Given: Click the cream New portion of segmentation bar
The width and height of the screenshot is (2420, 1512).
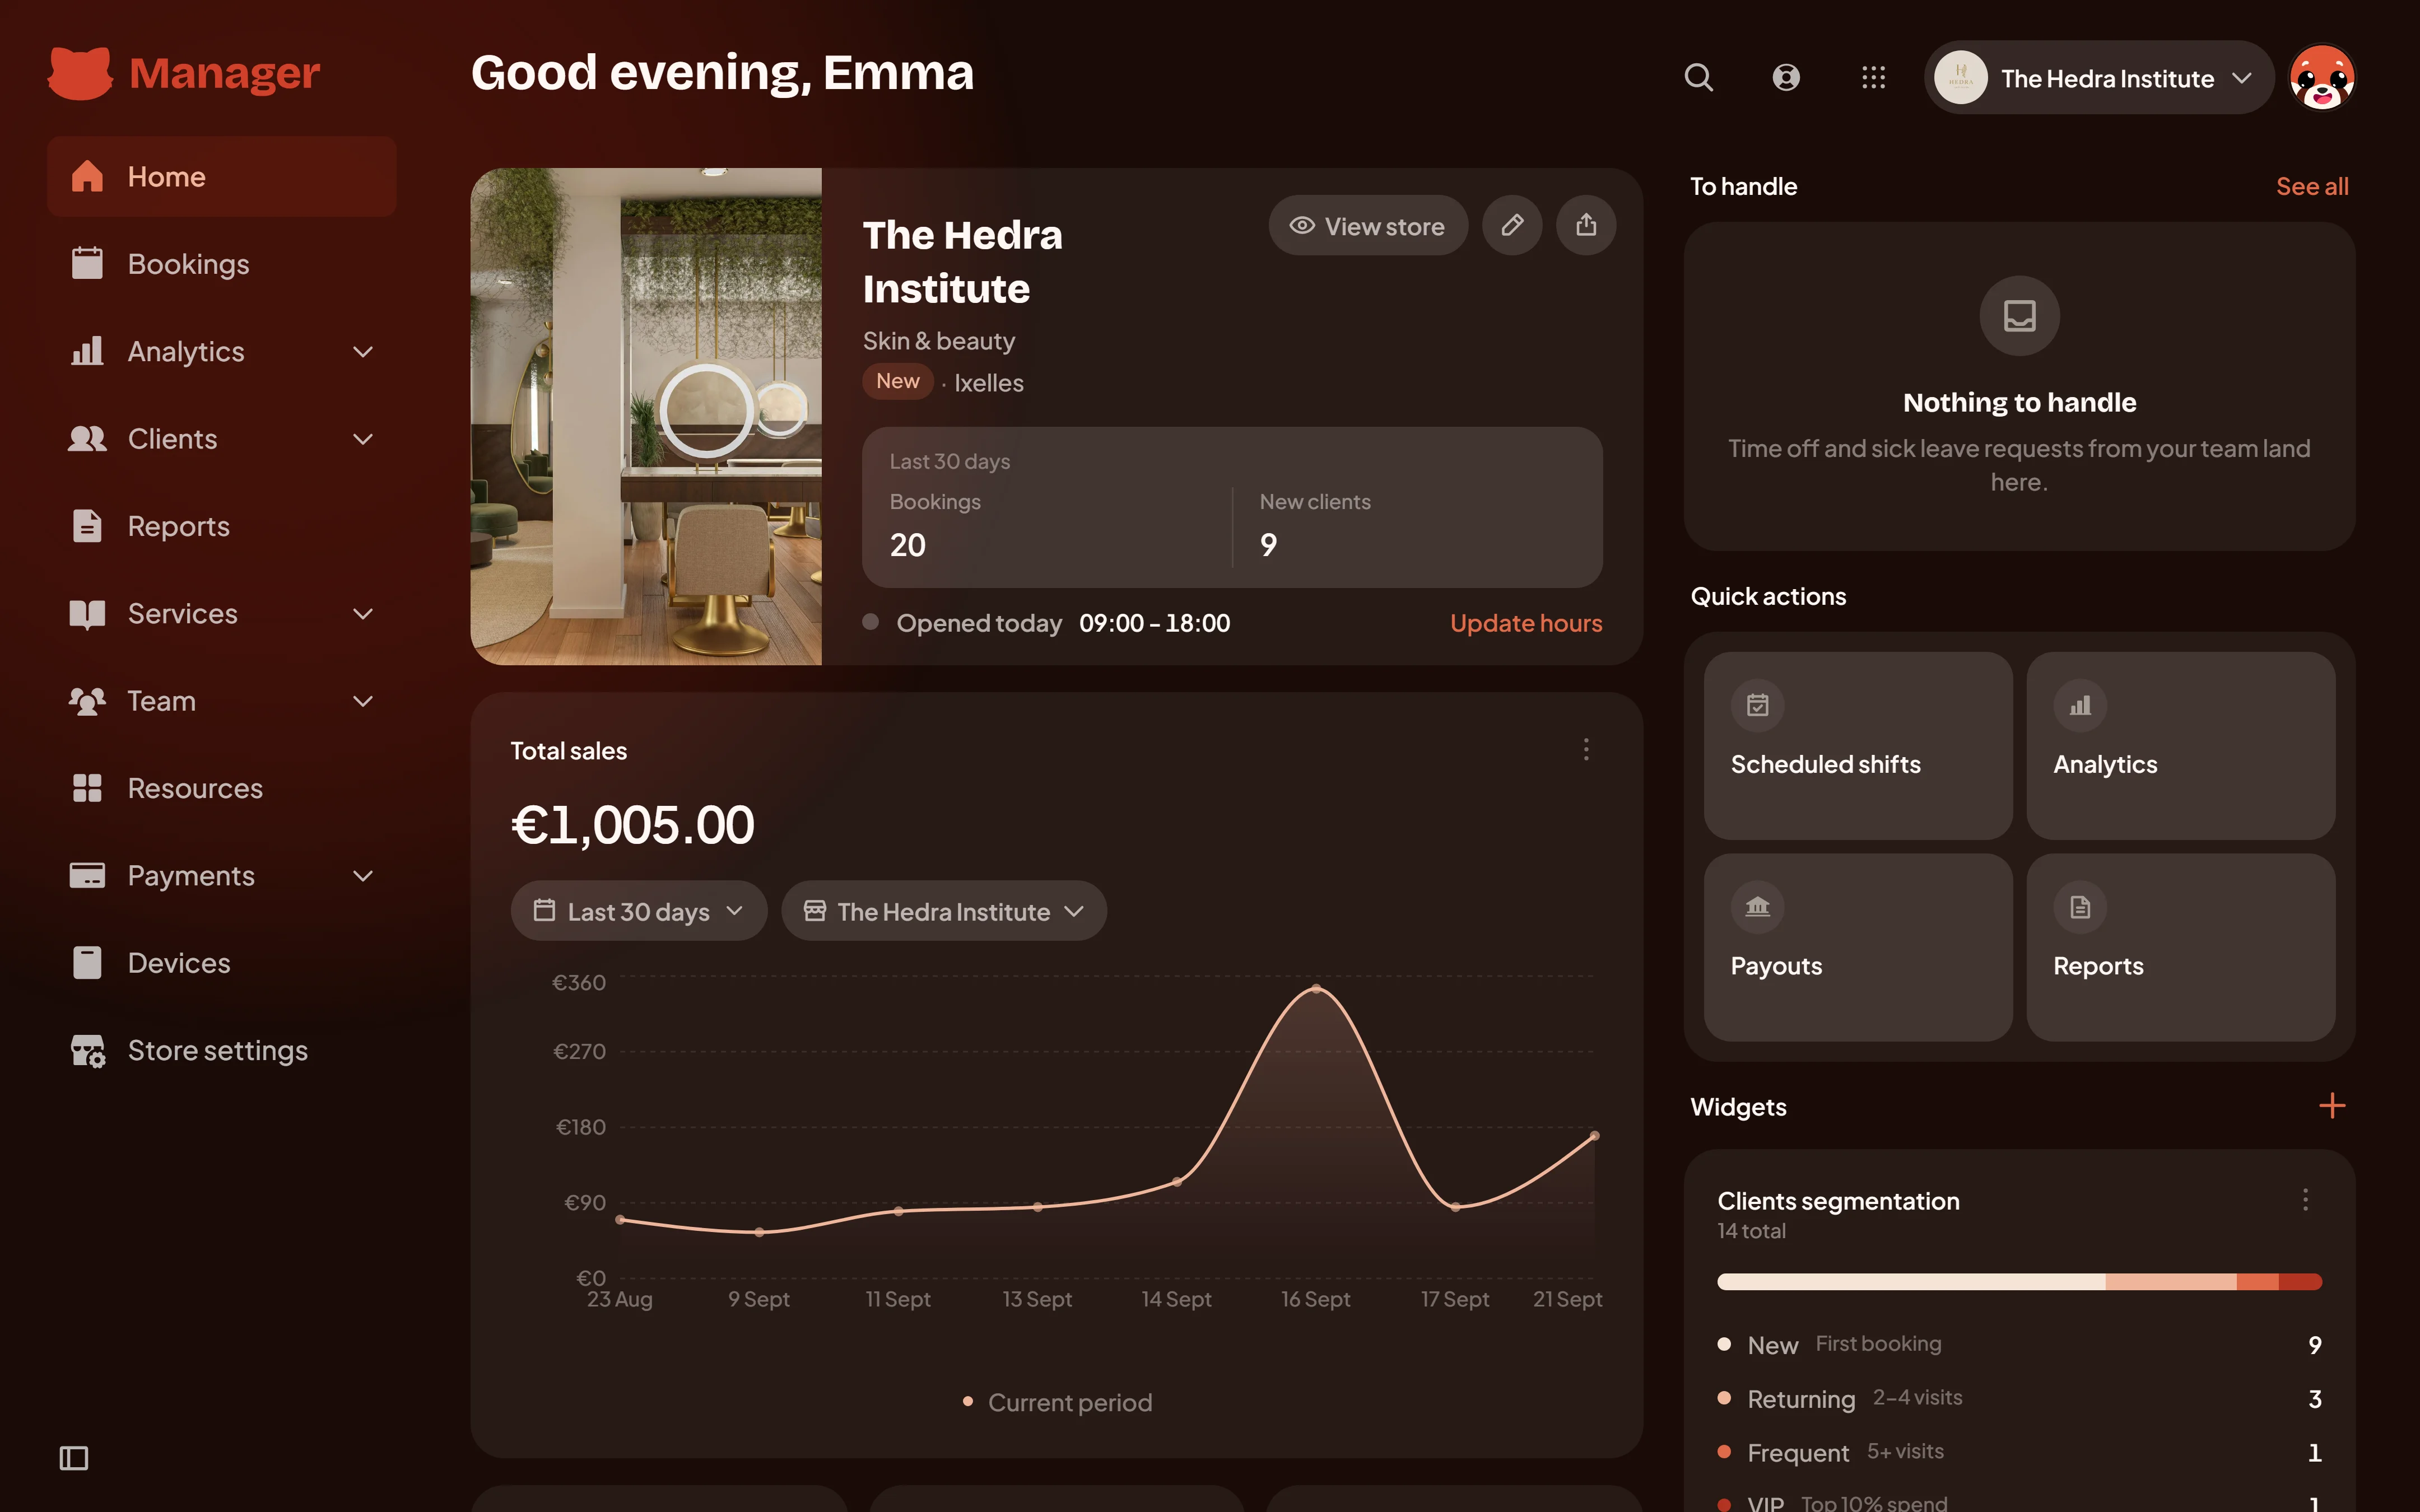Looking at the screenshot, I should tap(1911, 1281).
